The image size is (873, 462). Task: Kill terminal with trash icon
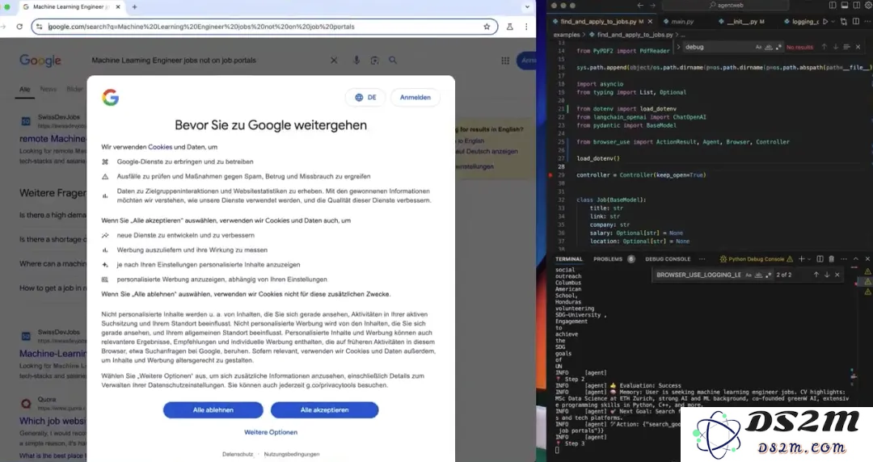pyautogui.click(x=832, y=258)
